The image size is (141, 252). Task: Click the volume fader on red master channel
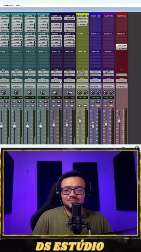tap(119, 120)
